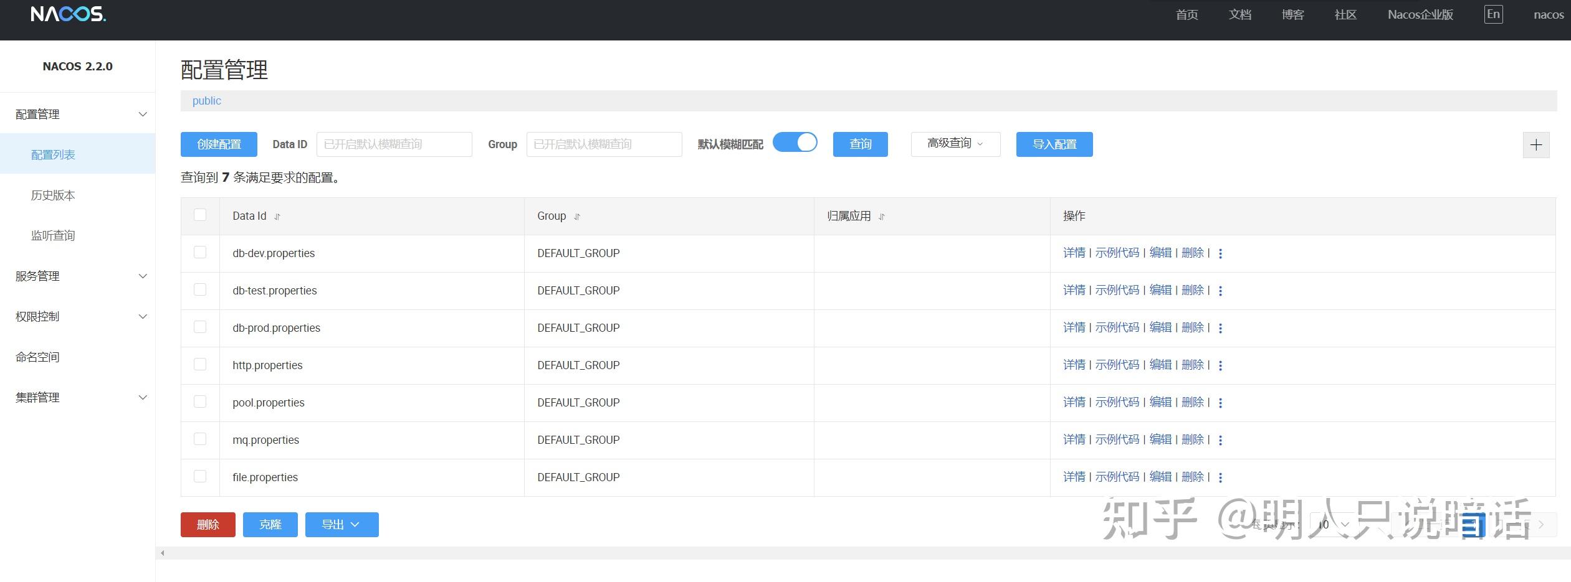Click the Data ID search input field

[x=393, y=144]
